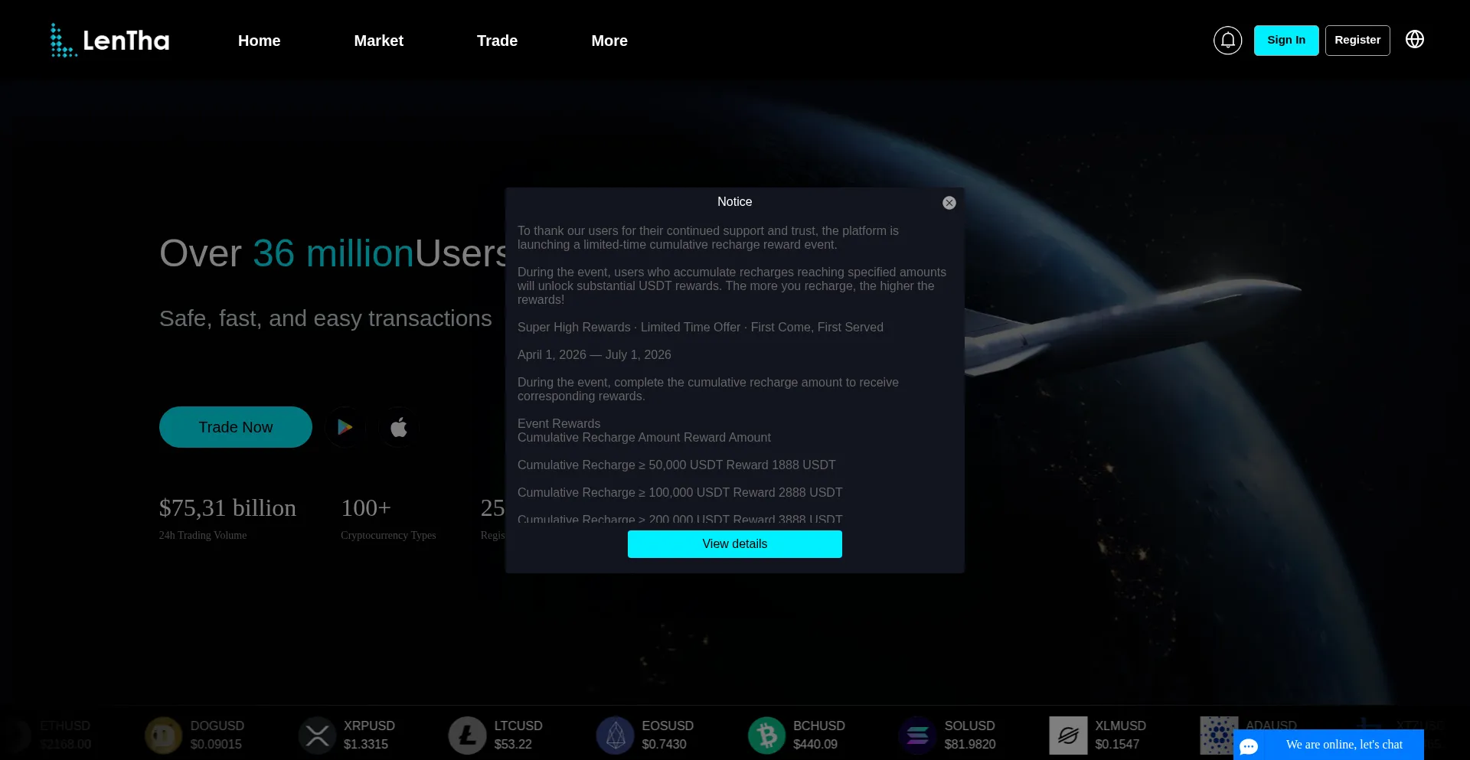This screenshot has width=1470, height=760.
Task: Close the Notice popup
Action: tap(949, 203)
